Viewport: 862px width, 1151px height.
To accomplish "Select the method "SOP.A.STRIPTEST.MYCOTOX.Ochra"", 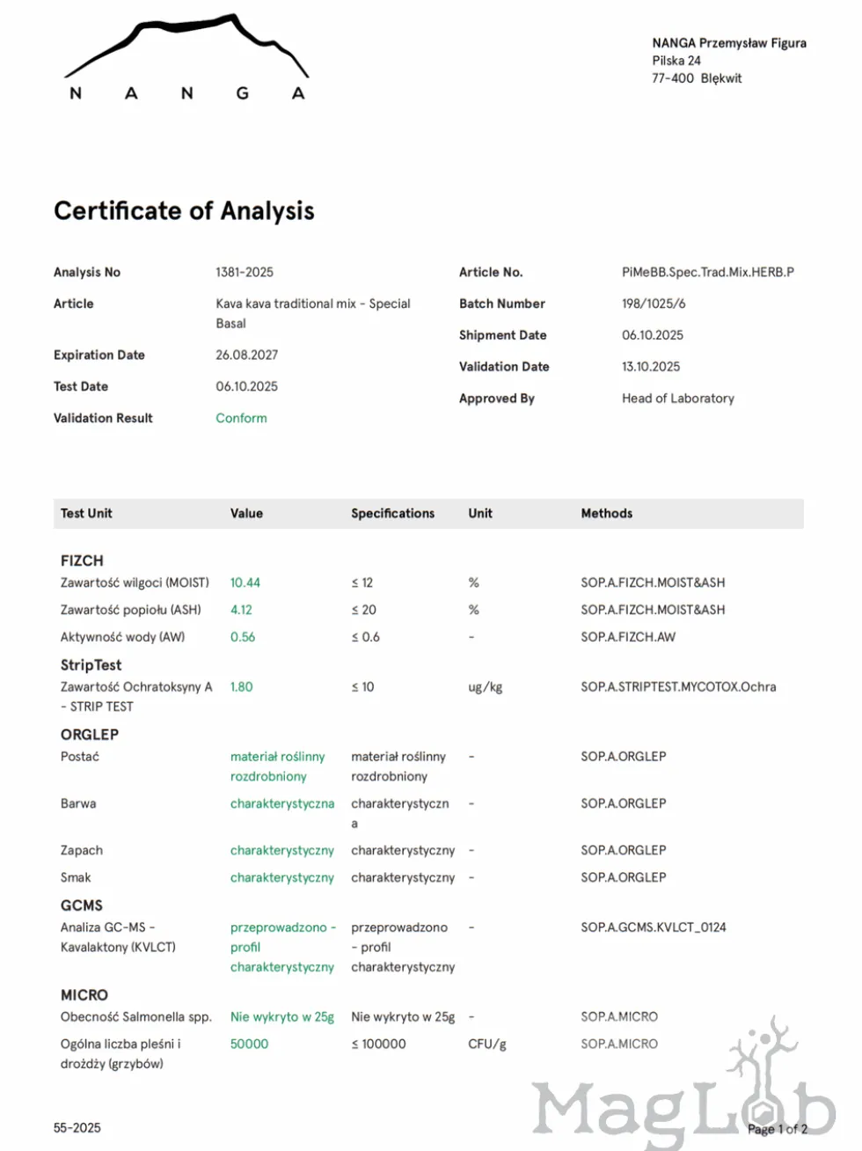I will coord(678,687).
